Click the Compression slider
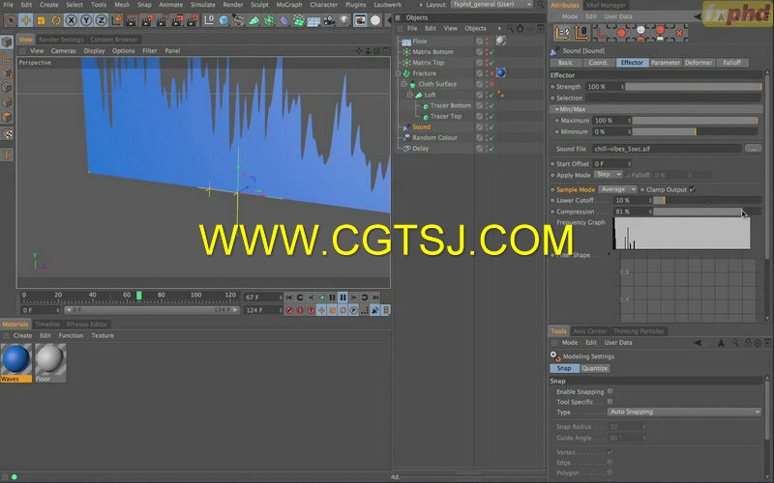 click(706, 212)
